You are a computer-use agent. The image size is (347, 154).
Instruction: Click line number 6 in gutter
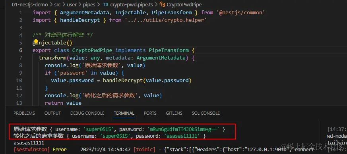[21, 50]
